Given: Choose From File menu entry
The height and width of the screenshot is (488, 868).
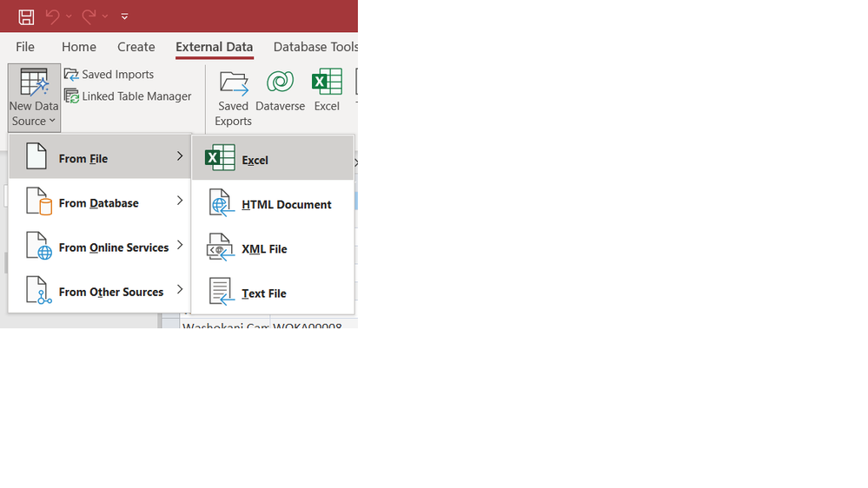Looking at the screenshot, I should [x=100, y=157].
